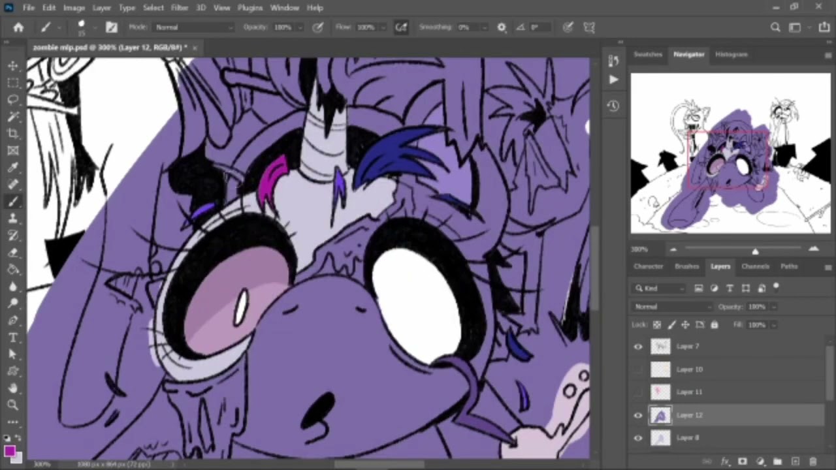Toggle airbrush-style build-up icon
Screen dimensions: 836x470
pyautogui.click(x=401, y=27)
